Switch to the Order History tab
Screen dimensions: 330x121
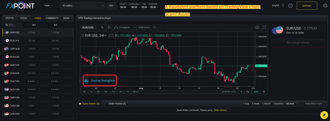coord(115,104)
